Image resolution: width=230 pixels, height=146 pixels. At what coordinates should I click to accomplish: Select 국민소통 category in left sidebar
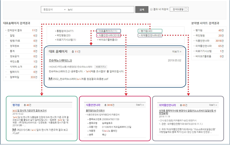21,61
